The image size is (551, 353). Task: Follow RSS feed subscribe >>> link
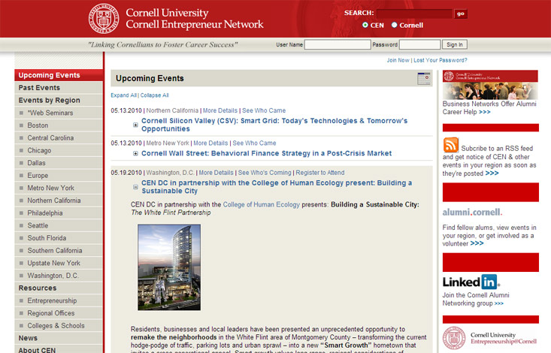coord(492,173)
